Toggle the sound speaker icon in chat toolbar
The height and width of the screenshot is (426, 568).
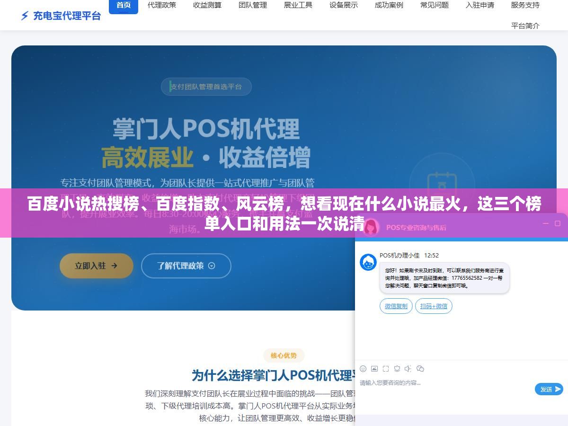tap(408, 369)
